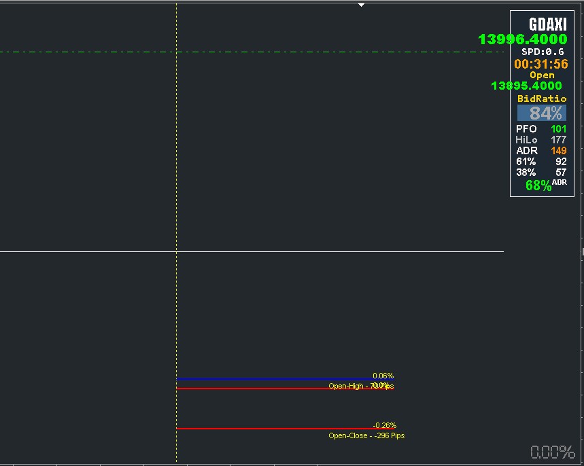Click the SPD:0.6 spread readout
The height and width of the screenshot is (466, 584).
click(543, 52)
